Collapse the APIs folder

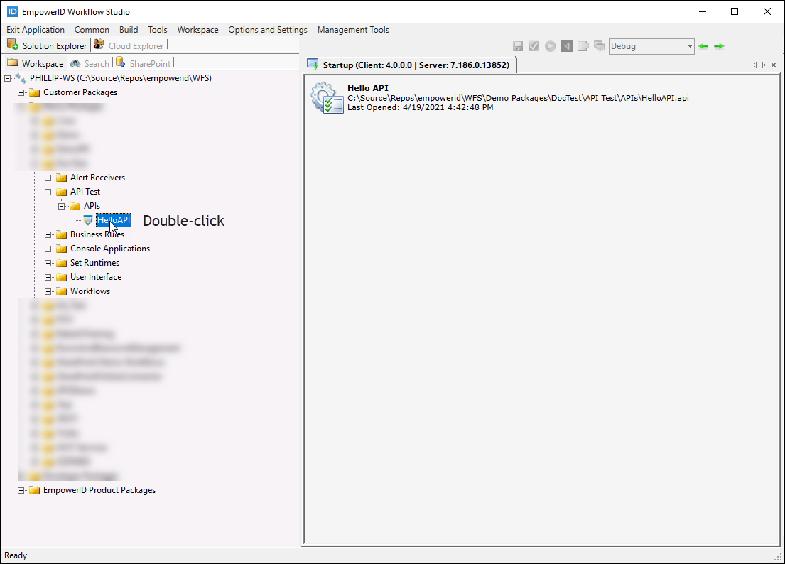click(61, 205)
